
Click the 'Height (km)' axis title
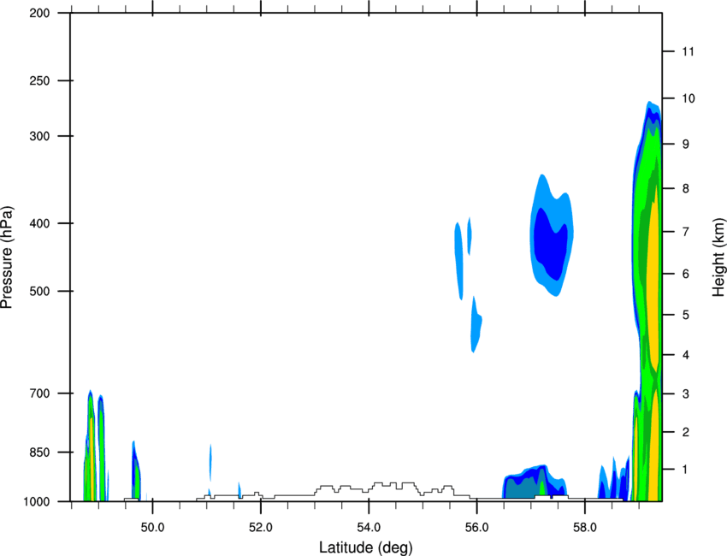click(x=718, y=257)
